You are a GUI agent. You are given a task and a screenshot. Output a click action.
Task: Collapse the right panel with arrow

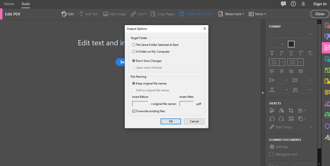click(x=263, y=93)
